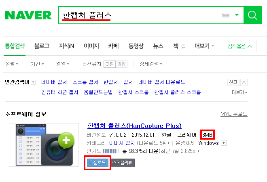Open the 기간 period dropdown

[x=37, y=64]
